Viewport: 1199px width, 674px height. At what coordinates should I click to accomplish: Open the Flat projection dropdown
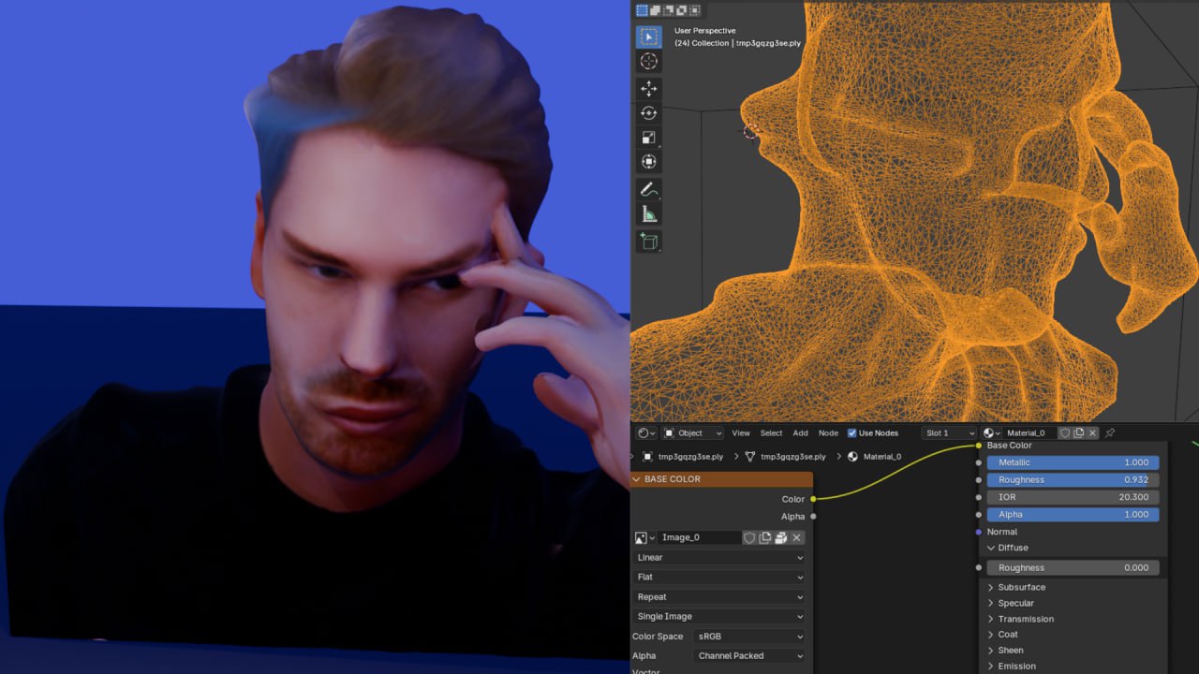tap(719, 578)
